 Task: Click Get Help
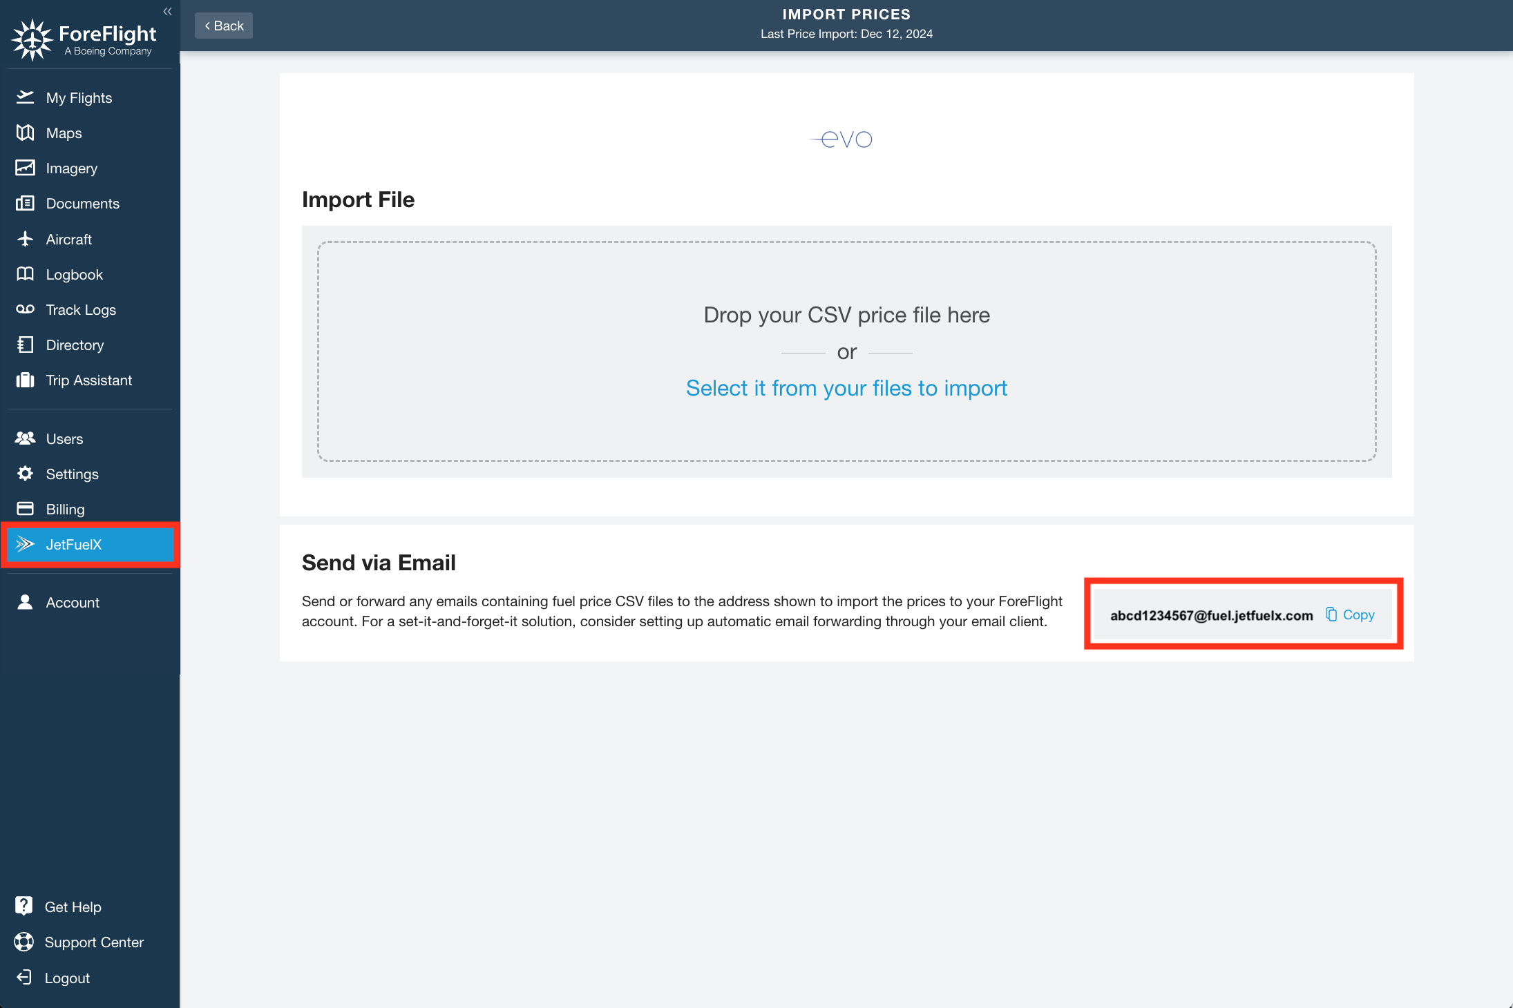73,907
